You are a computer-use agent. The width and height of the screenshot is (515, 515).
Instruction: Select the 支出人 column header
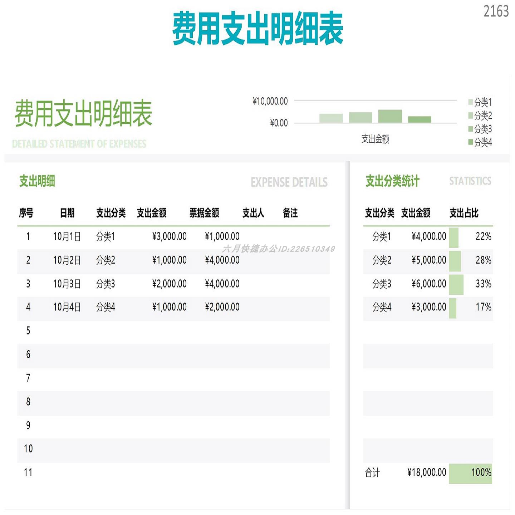tap(253, 213)
